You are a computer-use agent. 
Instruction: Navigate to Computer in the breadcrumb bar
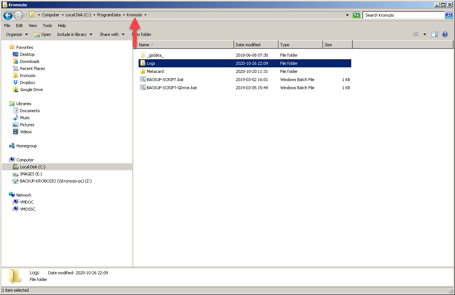[51, 15]
